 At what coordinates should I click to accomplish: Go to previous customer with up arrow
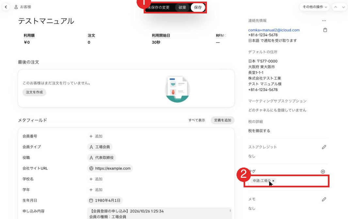tap(336, 7)
